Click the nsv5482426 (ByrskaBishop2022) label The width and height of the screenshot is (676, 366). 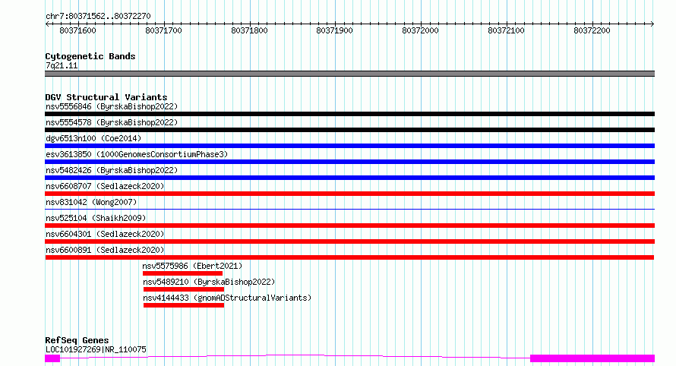[112, 170]
